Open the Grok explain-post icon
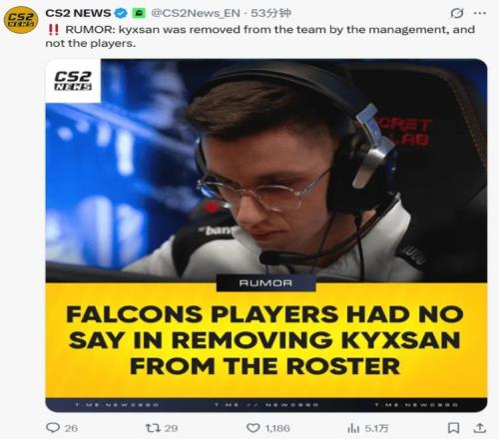The image size is (499, 439). pos(457,13)
